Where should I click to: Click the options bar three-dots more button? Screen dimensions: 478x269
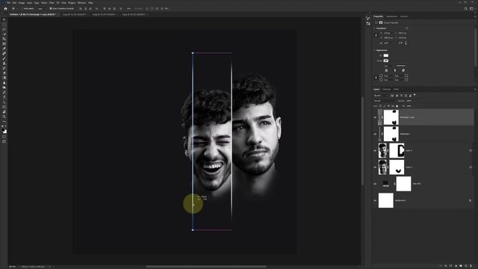[x=128, y=8]
